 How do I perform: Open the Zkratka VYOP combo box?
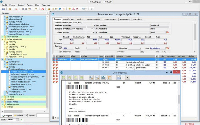(x=17, y=120)
